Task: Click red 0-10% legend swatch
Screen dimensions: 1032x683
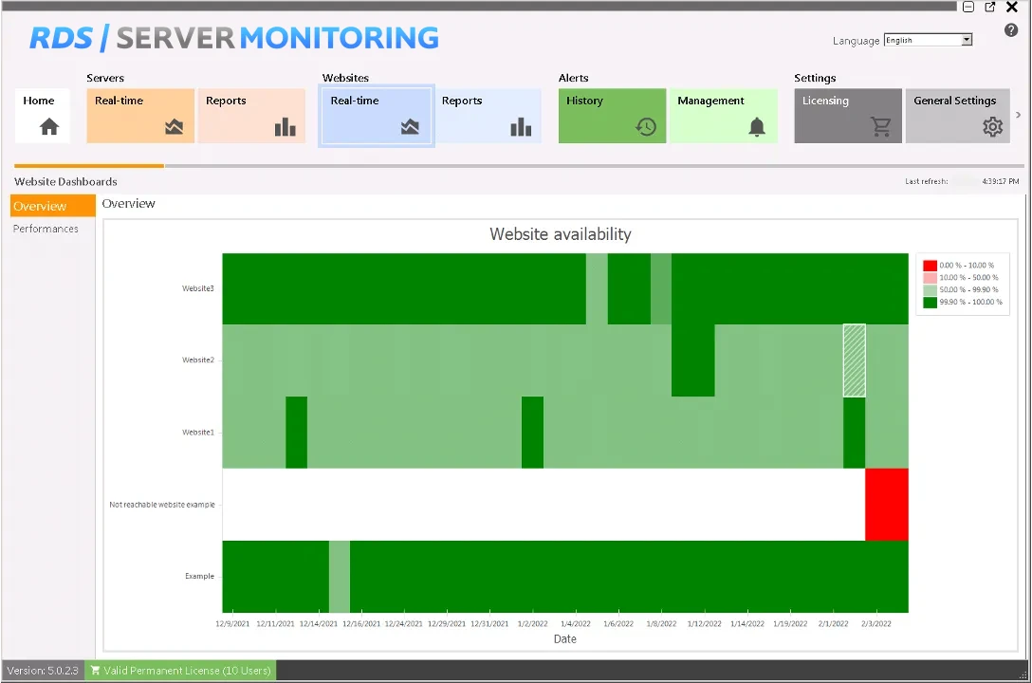Action: (930, 266)
